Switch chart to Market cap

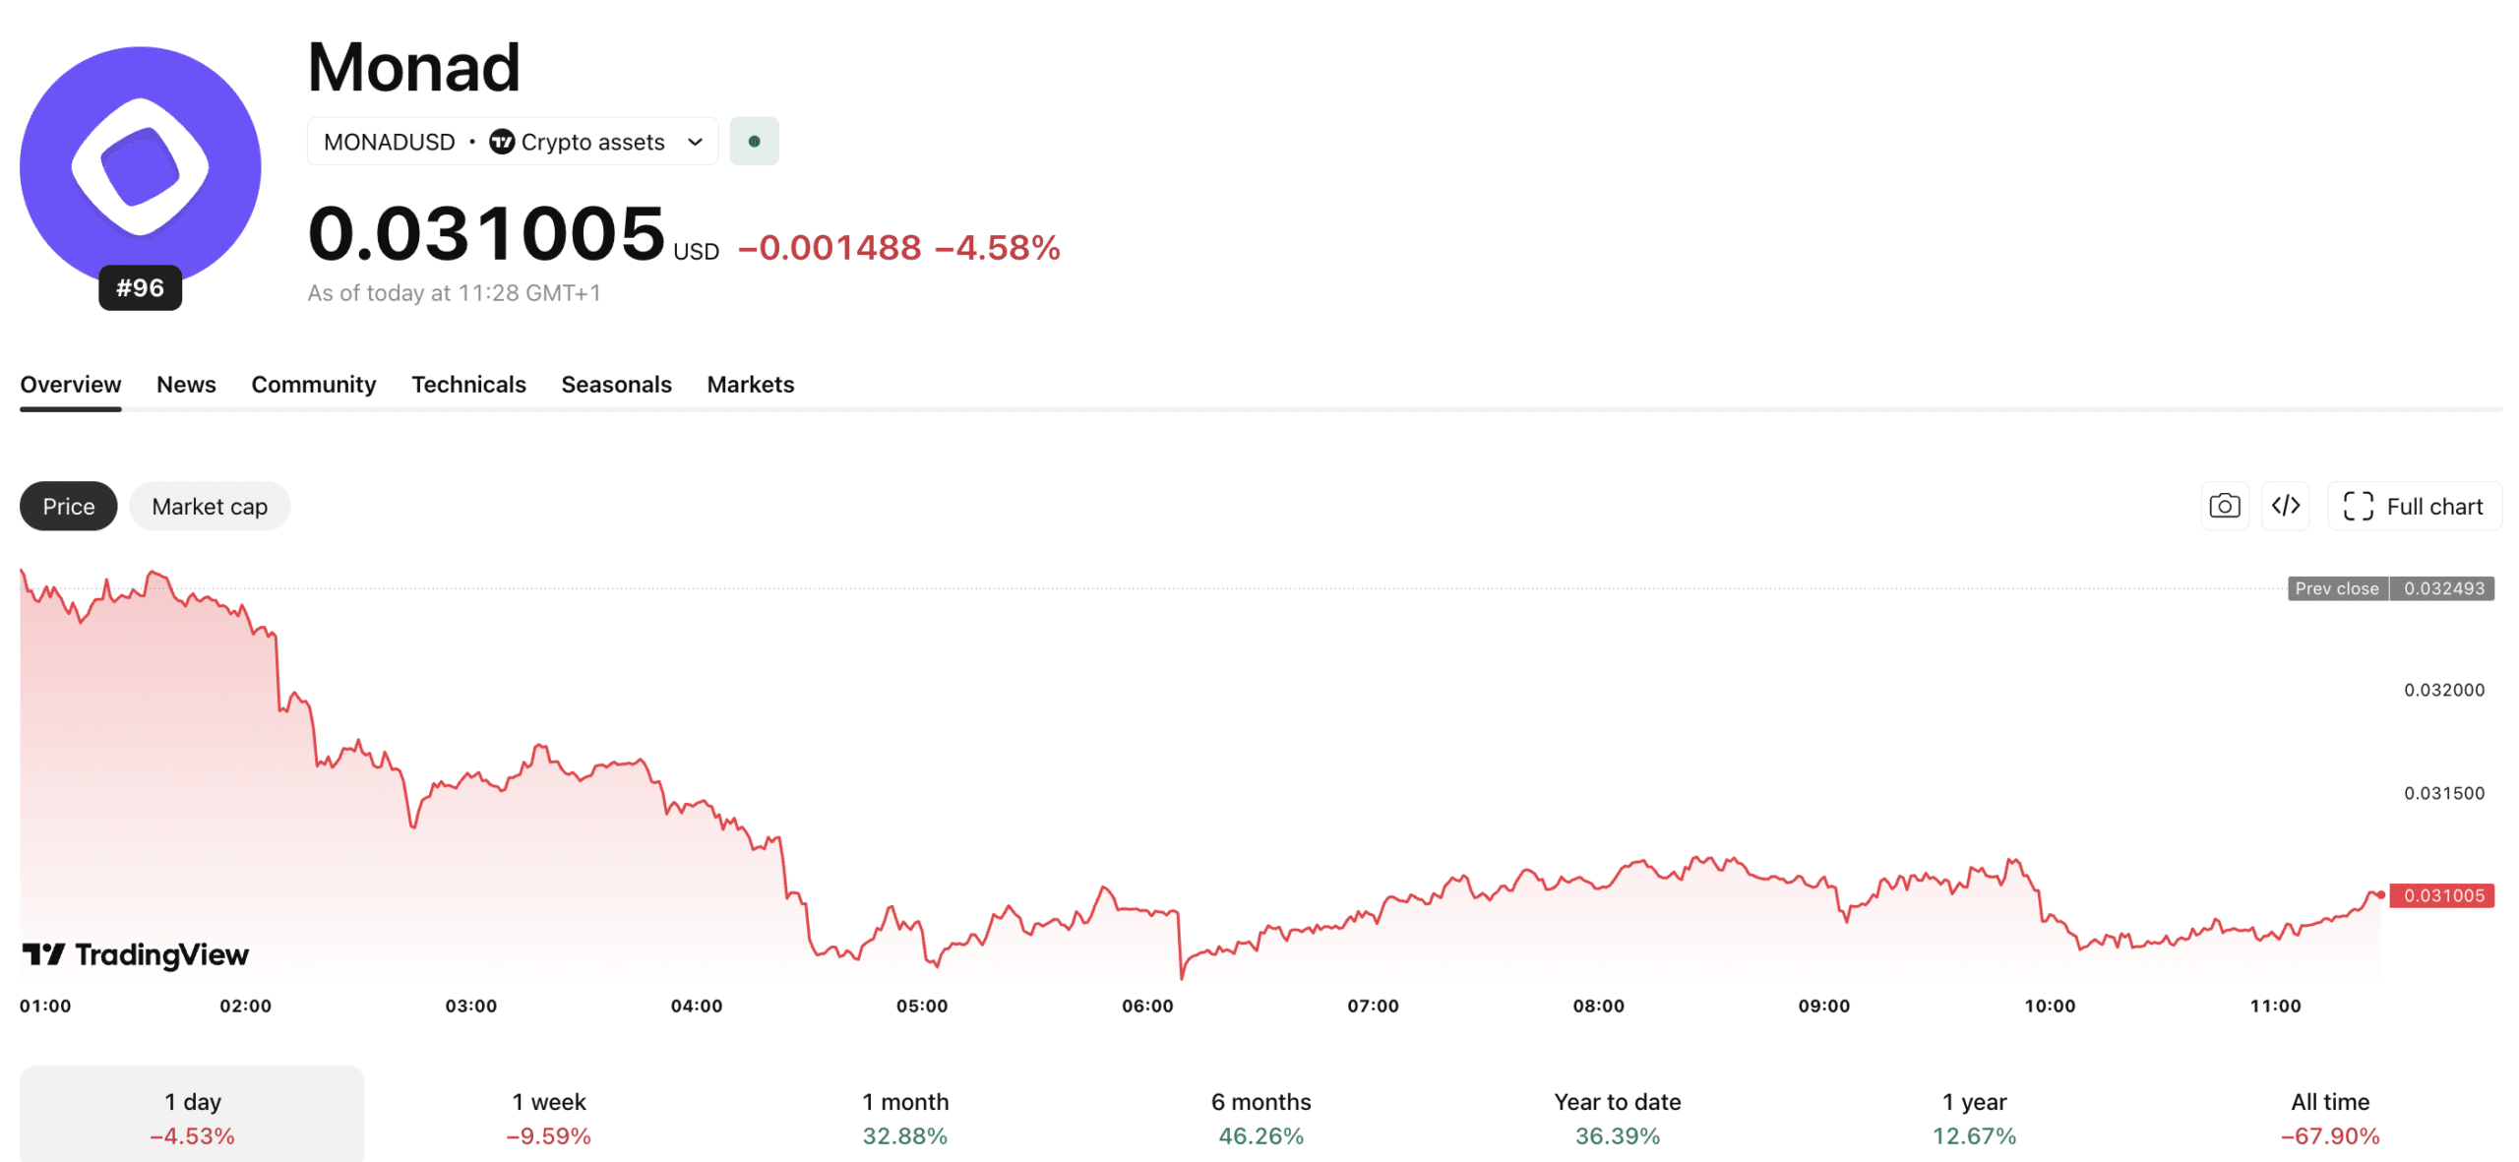click(x=210, y=507)
